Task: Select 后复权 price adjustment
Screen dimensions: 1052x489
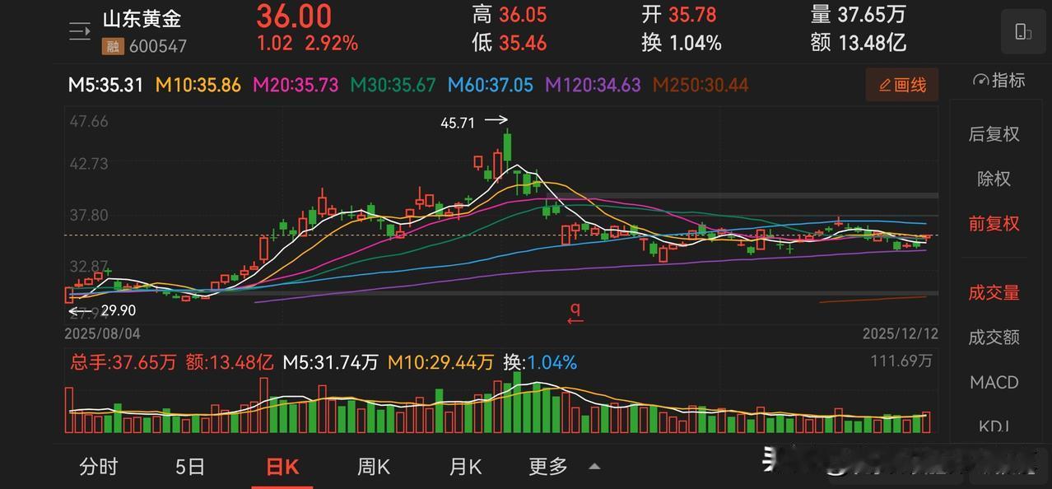Action: tap(994, 134)
